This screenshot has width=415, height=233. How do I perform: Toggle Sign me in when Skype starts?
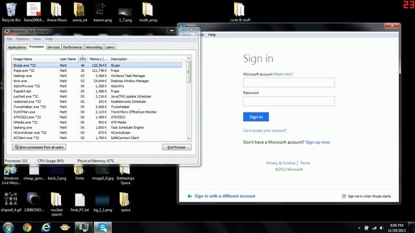(344, 196)
